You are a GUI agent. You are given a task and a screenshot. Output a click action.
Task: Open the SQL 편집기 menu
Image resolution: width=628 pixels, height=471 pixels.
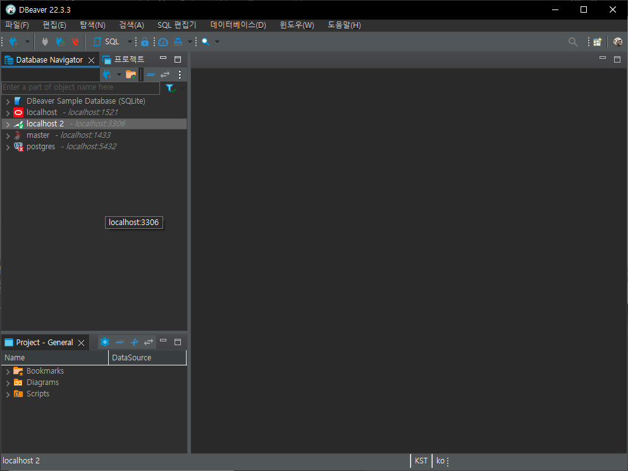(176, 25)
